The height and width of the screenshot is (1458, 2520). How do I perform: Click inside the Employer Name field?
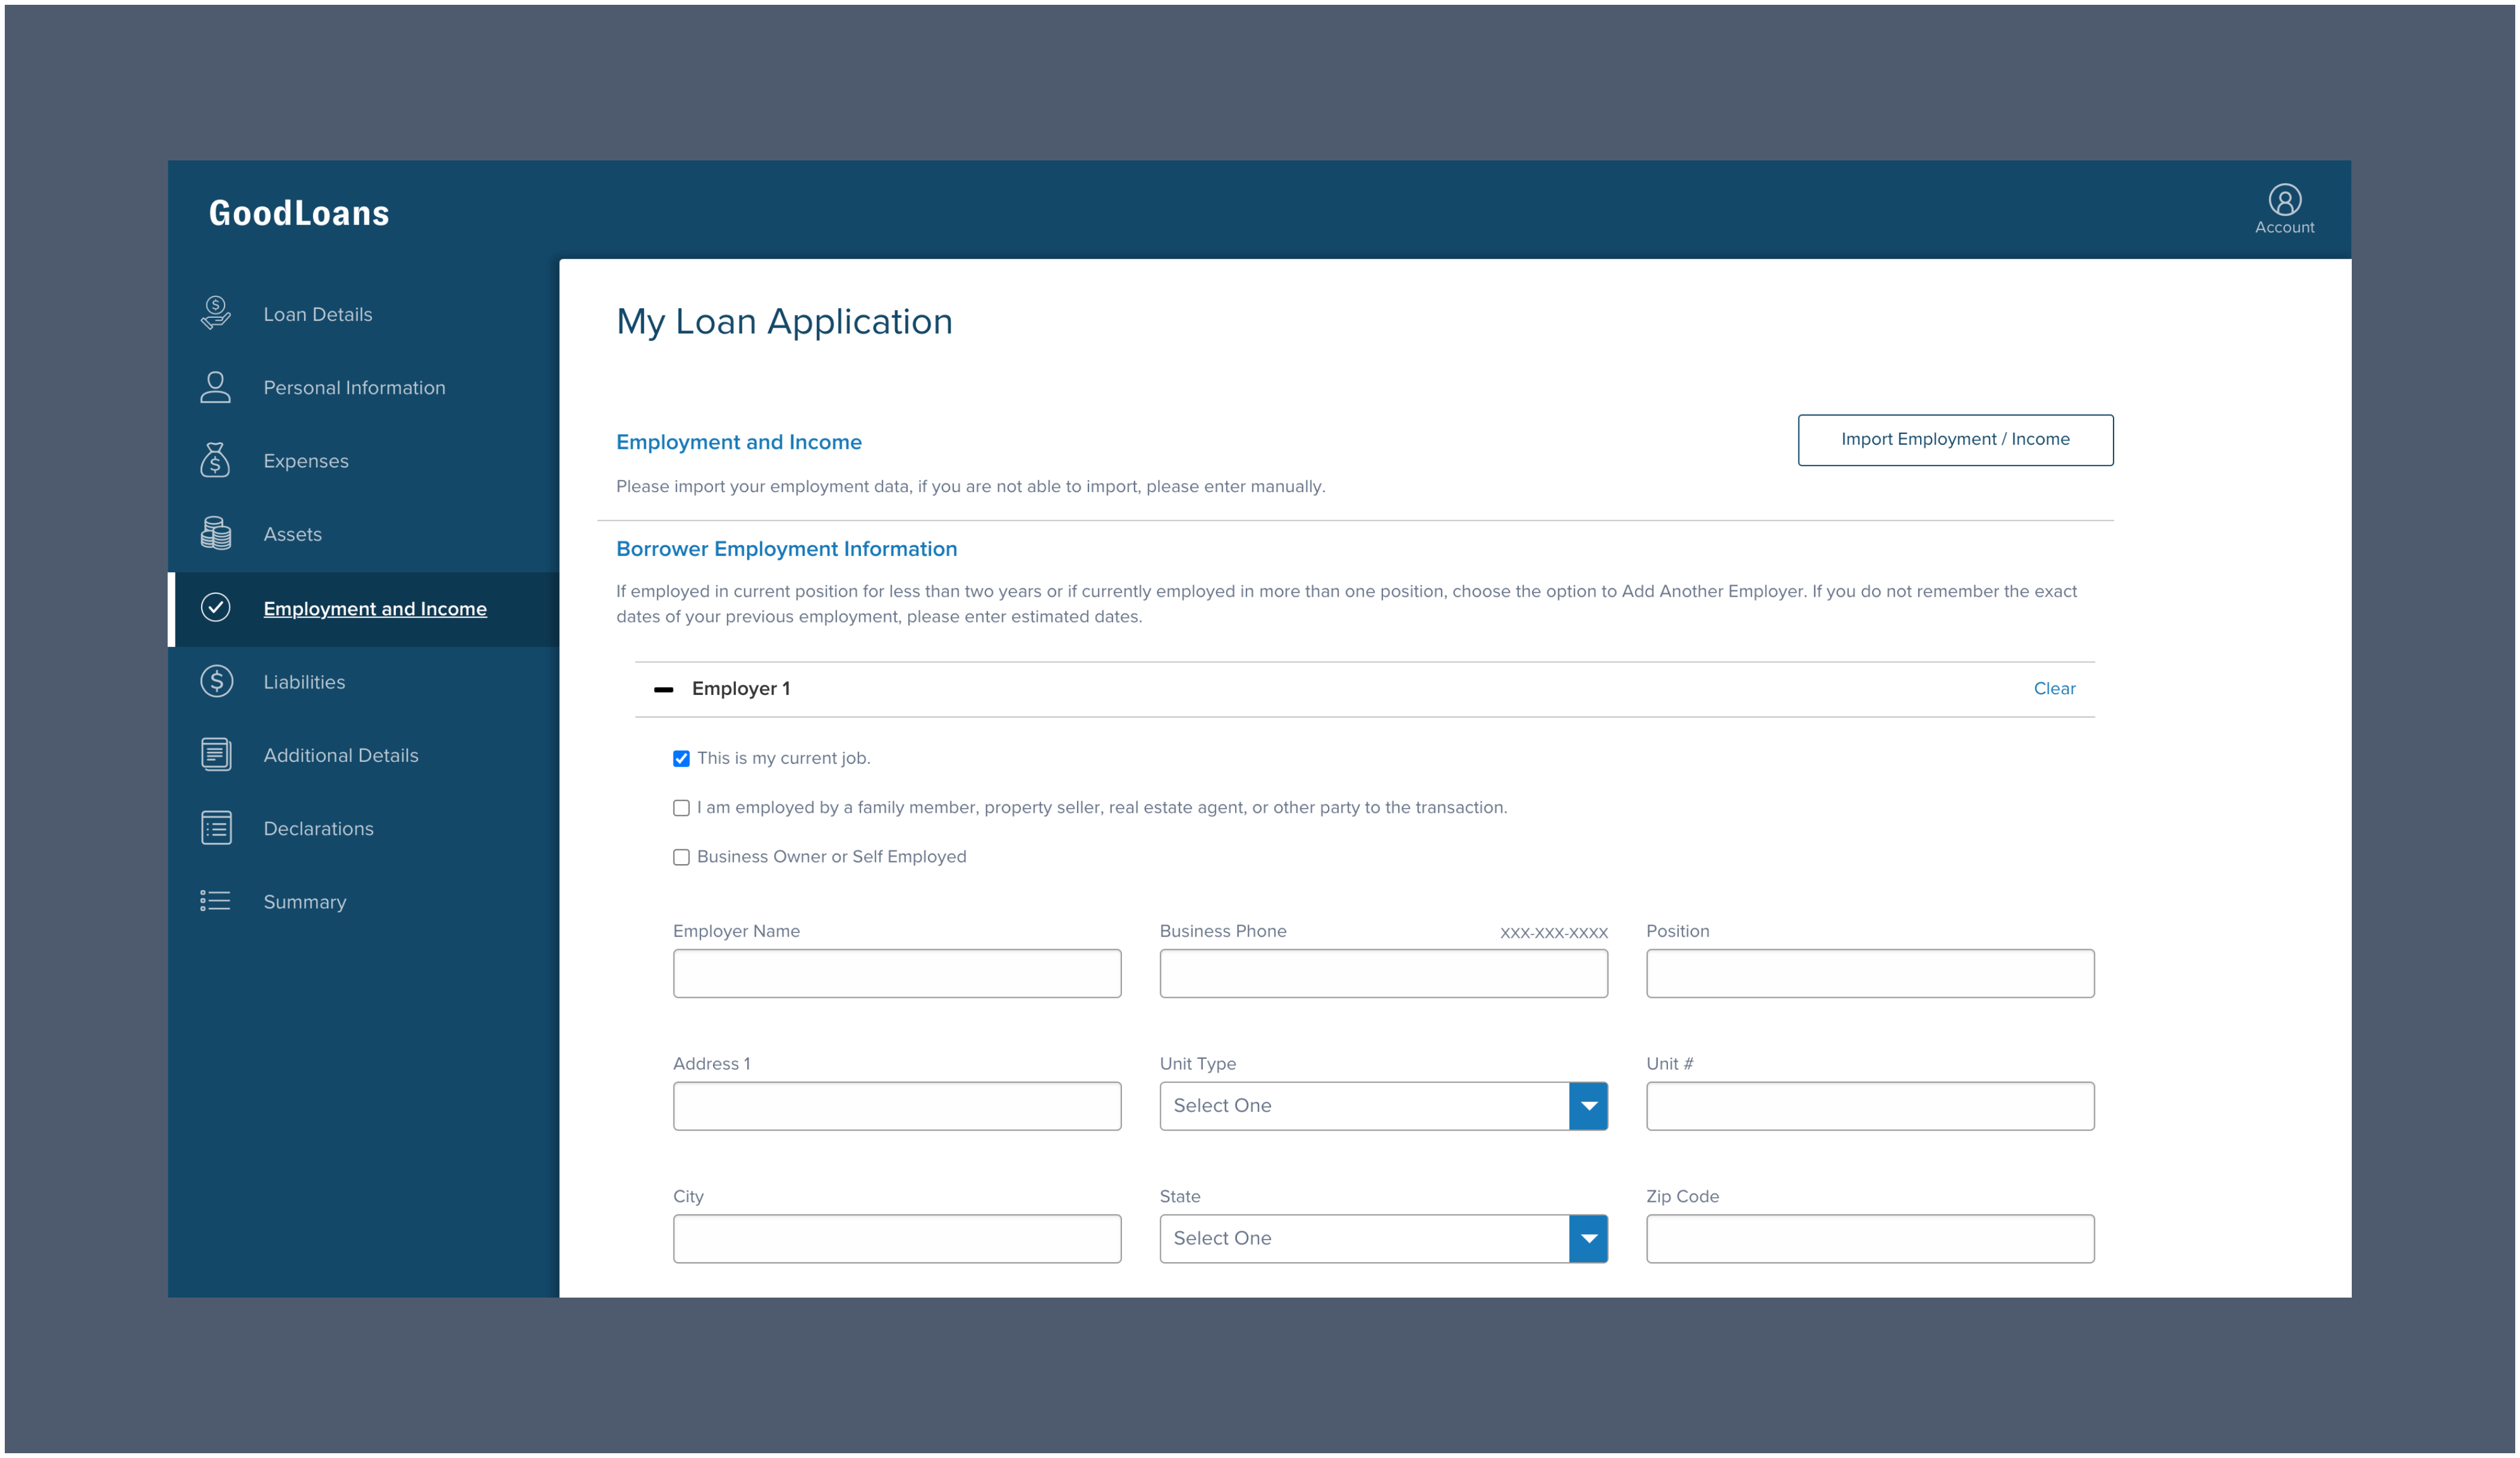coord(896,972)
